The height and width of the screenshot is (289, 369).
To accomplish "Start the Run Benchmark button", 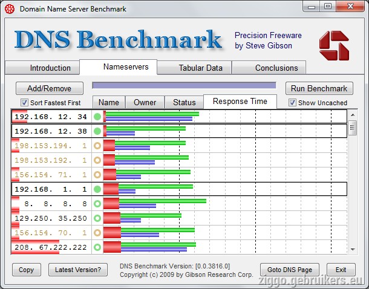I will (319, 88).
